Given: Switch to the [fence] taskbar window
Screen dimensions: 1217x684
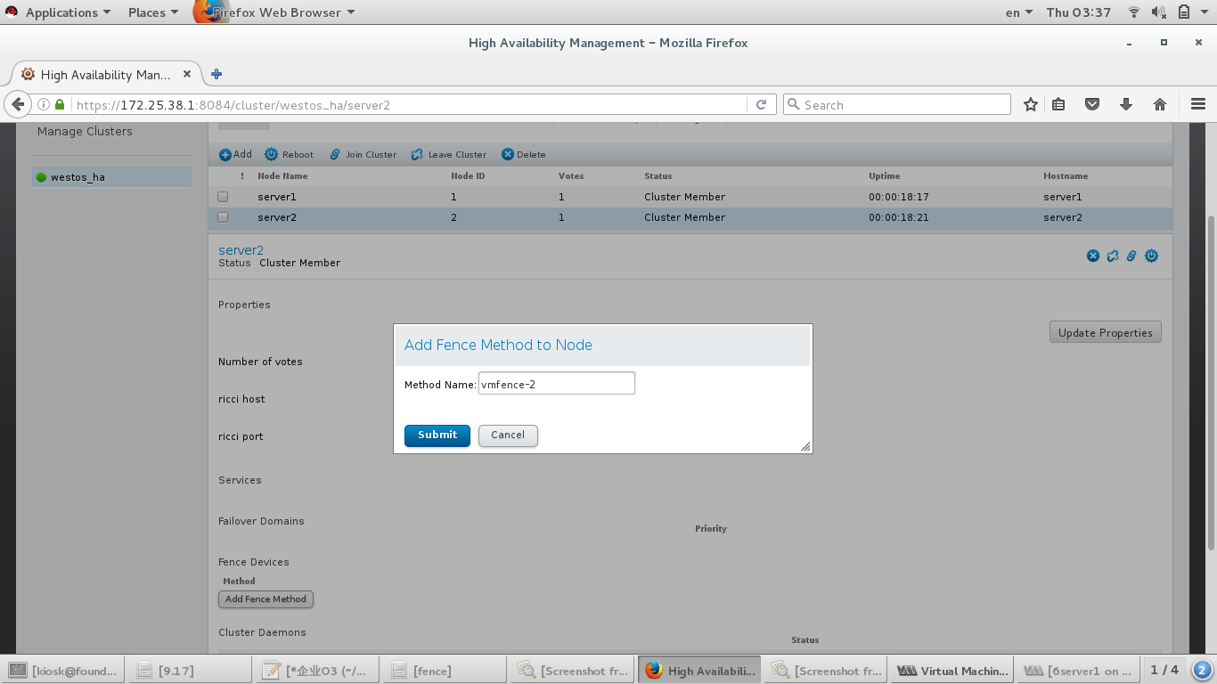Looking at the screenshot, I should point(444,671).
